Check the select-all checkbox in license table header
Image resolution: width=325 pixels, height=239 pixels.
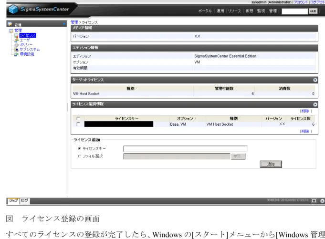pyautogui.click(x=78, y=118)
